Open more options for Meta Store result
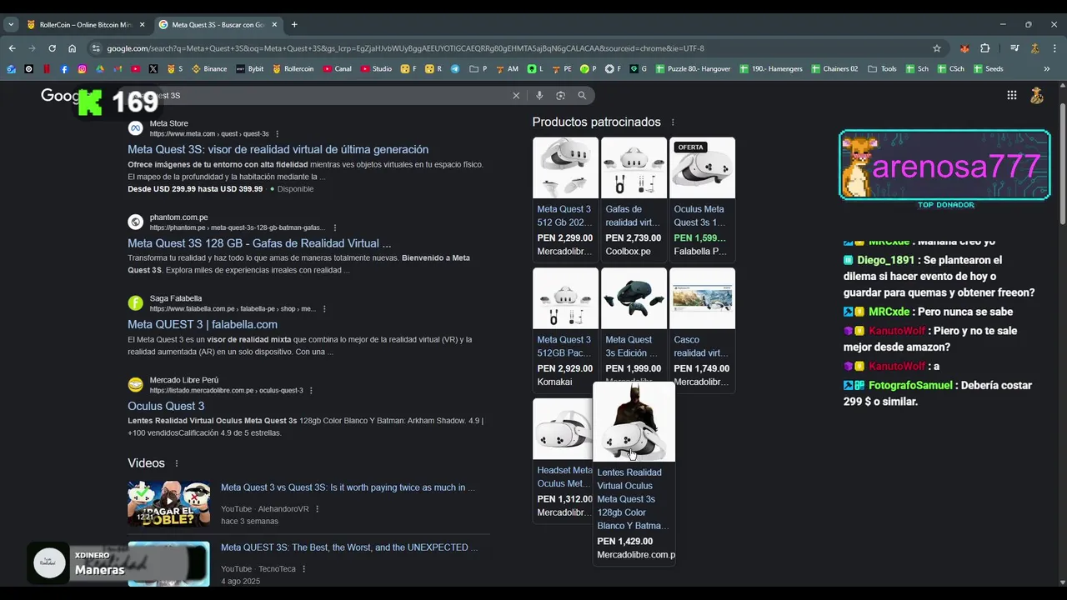 (278, 134)
